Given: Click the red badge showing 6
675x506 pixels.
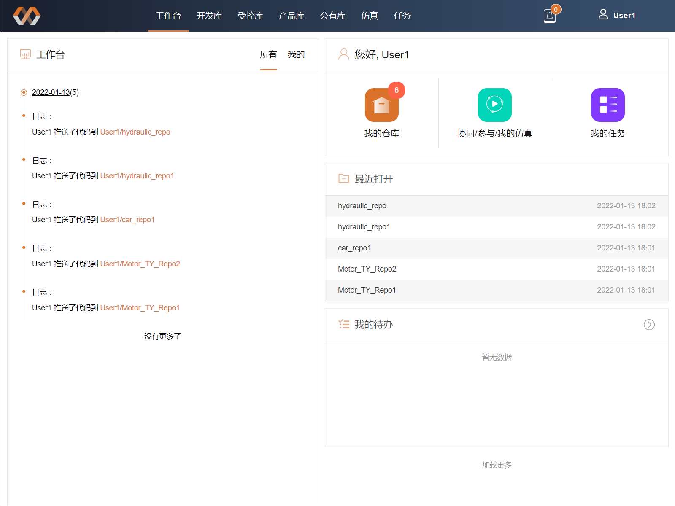Looking at the screenshot, I should tap(397, 90).
